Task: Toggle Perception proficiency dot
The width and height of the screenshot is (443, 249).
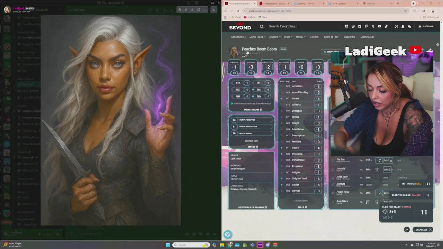Action: tap(281, 154)
